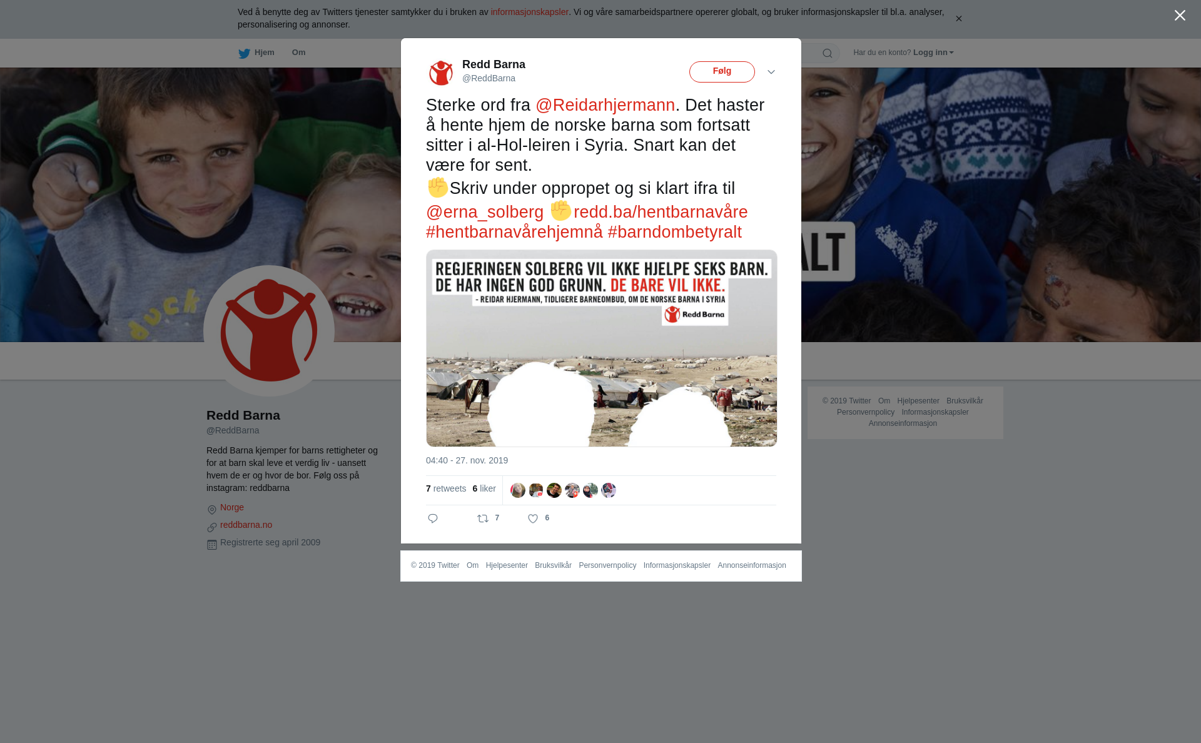Follow Redd Barna with Følg button

(x=722, y=72)
